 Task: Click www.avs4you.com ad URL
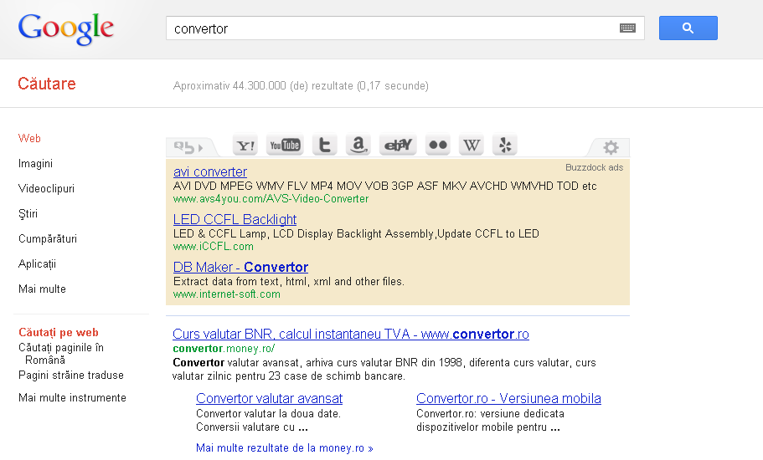pos(271,199)
